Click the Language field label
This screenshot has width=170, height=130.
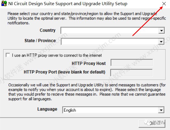[x=47, y=109]
